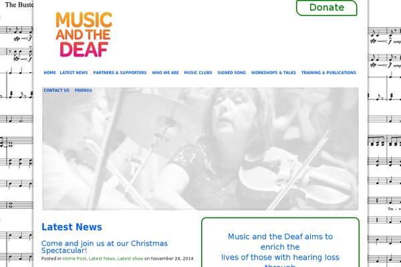Select Who We Are in navigation
The image size is (401, 267).
click(165, 73)
